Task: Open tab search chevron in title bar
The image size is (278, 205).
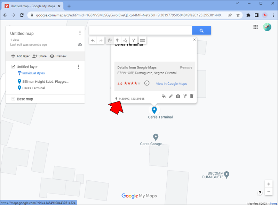Action: pyautogui.click(x=237, y=3)
